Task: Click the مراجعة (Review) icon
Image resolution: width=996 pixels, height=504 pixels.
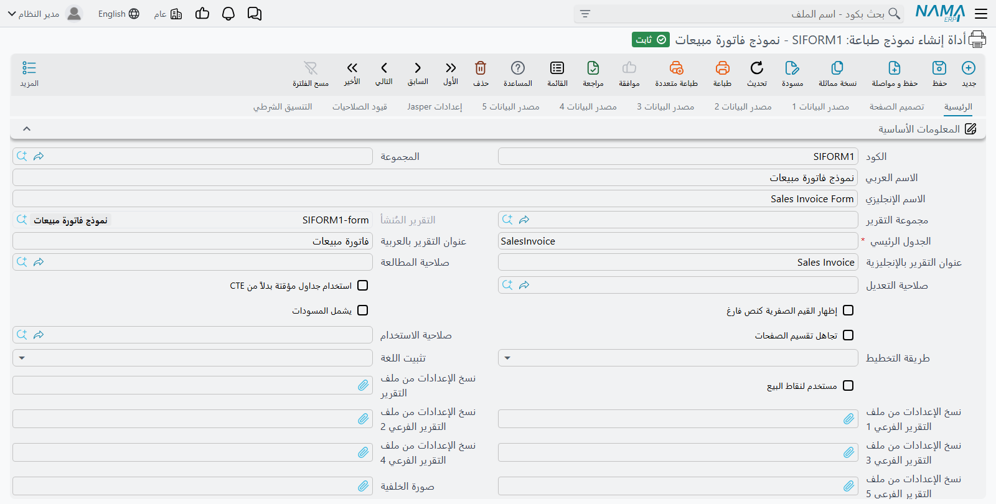Action: pos(593,68)
